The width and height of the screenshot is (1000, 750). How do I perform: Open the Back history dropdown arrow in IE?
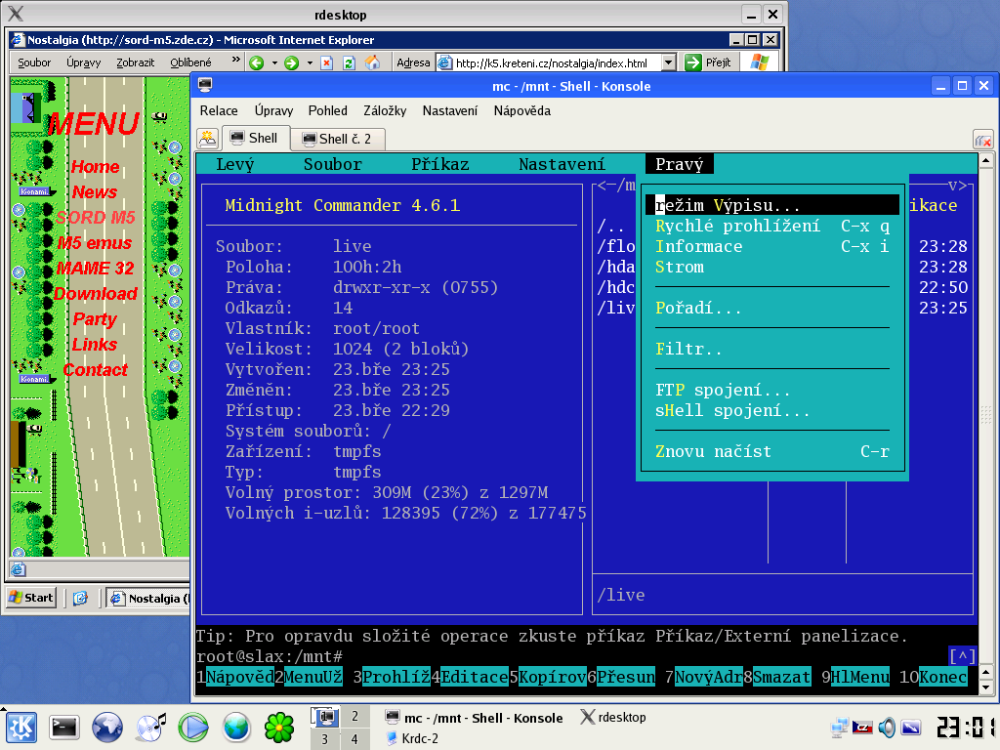pos(274,62)
